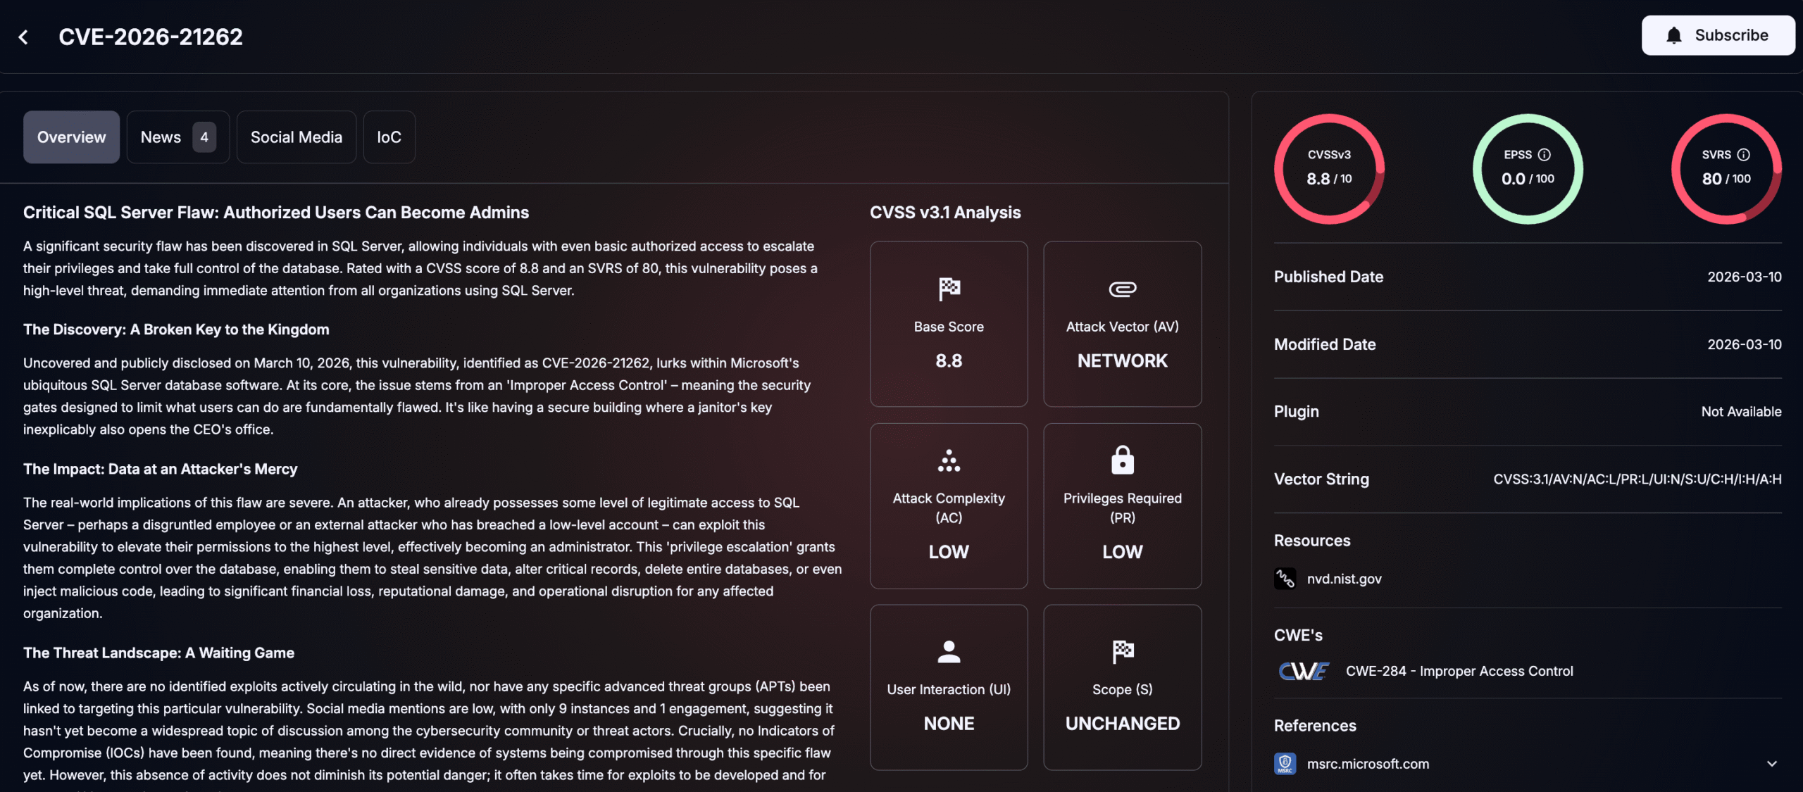Image resolution: width=1803 pixels, height=792 pixels.
Task: Click the News count badge showing 4
Action: click(204, 137)
